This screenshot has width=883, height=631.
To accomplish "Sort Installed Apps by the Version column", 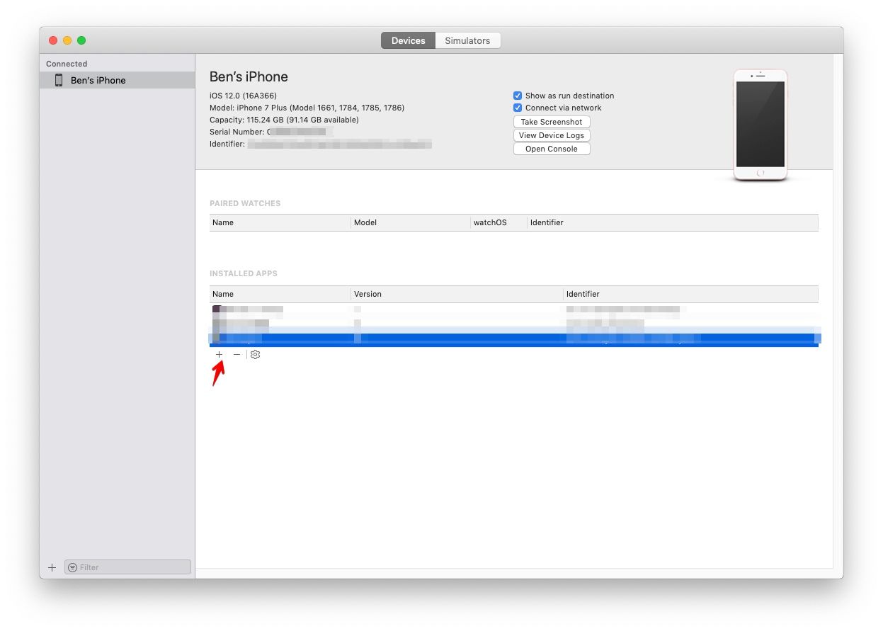I will (x=457, y=294).
